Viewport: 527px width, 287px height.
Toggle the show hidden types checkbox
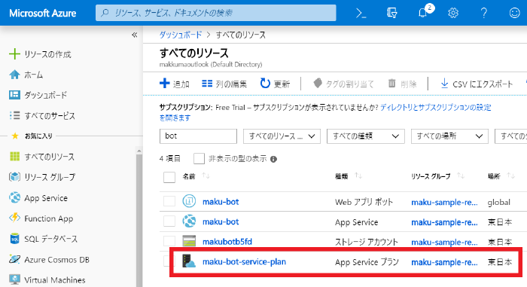pyautogui.click(x=199, y=158)
